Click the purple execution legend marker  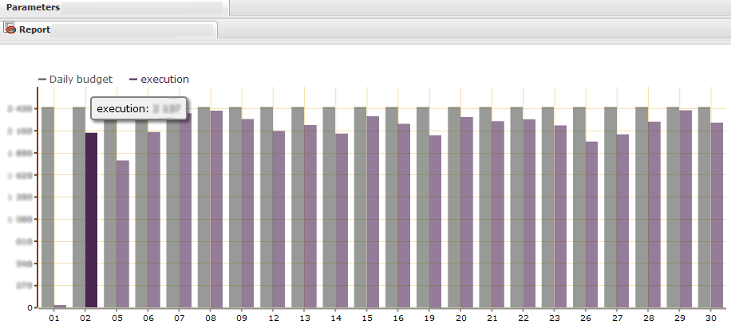pyautogui.click(x=133, y=80)
